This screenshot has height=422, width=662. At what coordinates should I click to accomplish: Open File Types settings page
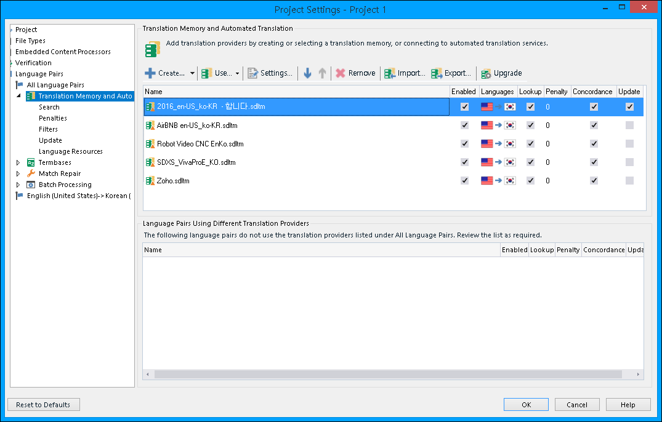click(30, 41)
